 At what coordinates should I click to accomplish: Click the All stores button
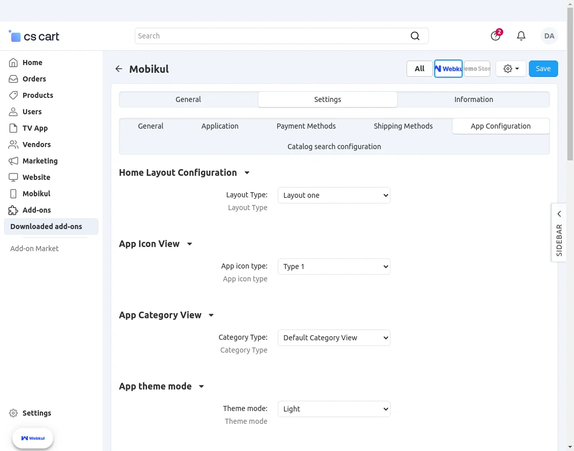tap(419, 68)
